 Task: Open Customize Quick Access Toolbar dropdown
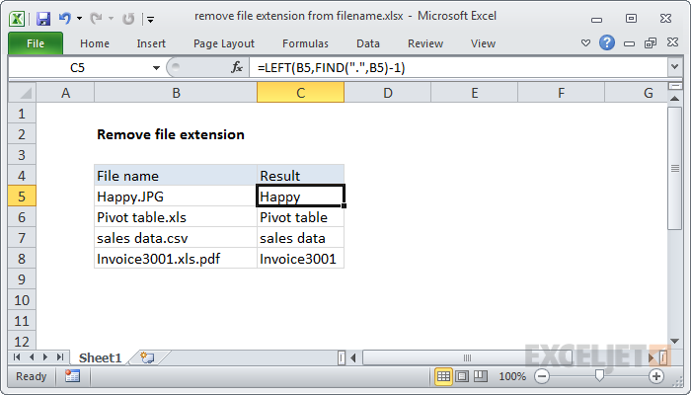150,19
